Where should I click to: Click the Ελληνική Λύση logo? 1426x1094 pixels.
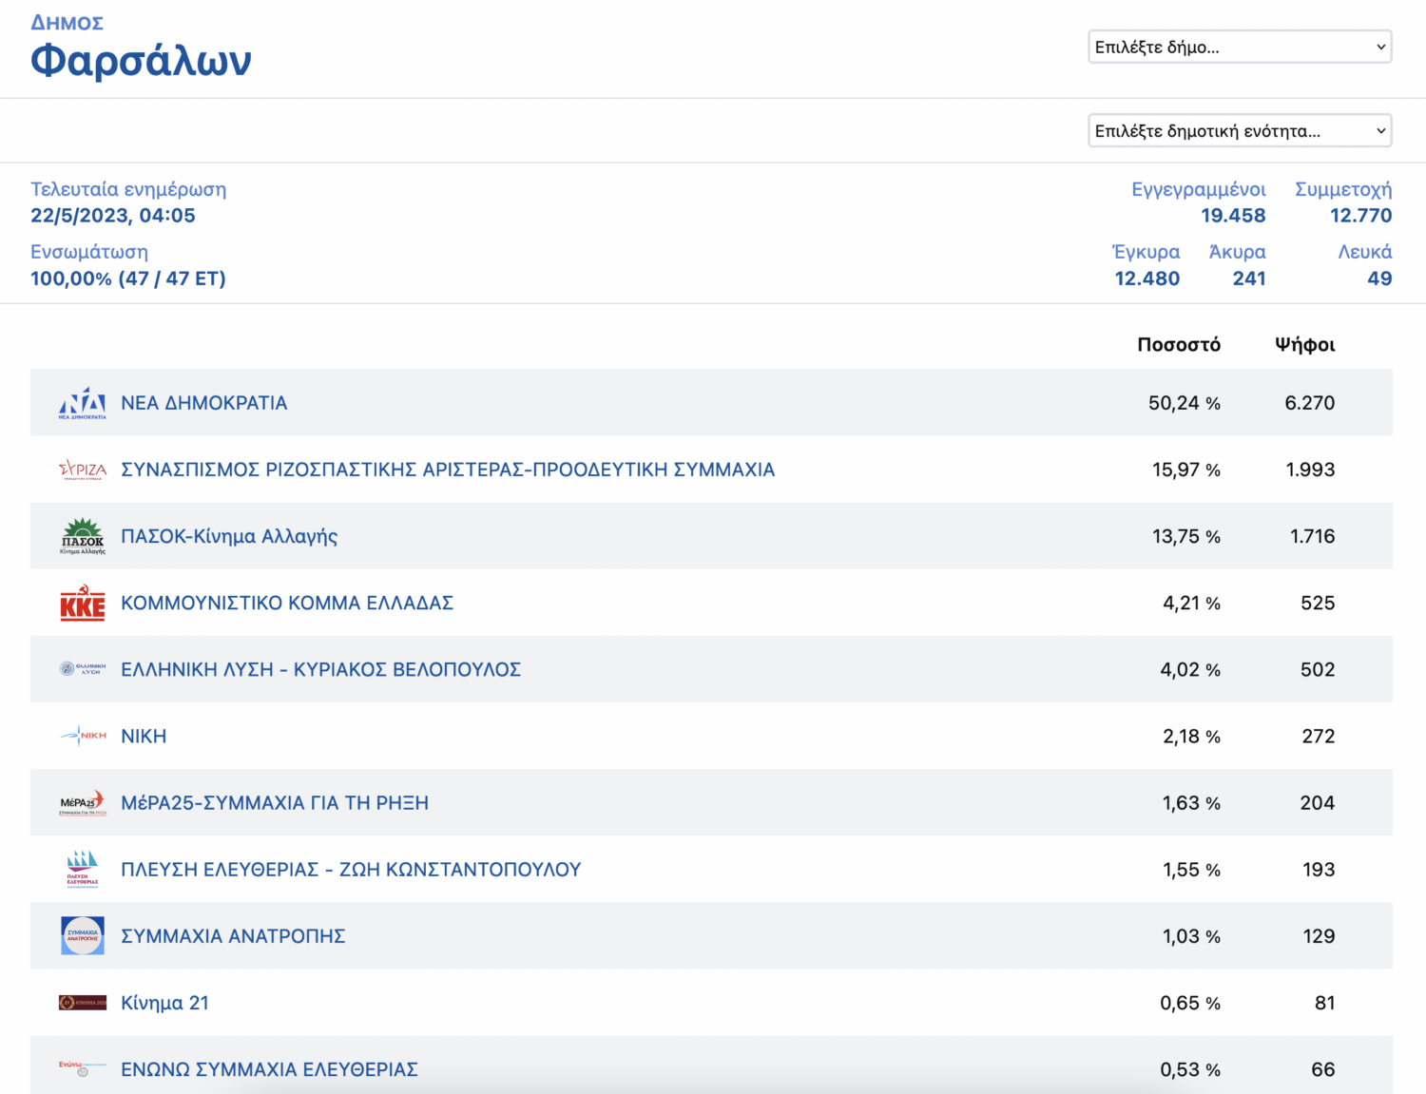click(x=83, y=669)
